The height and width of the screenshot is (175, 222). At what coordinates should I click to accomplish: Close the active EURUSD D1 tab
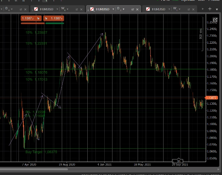pyautogui.click(x=137, y=9)
